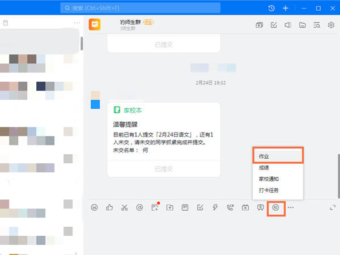The width and height of the screenshot is (340, 255).
Task: Click the presentation screen icon in the input toolbar
Action: pyautogui.click(x=261, y=207)
